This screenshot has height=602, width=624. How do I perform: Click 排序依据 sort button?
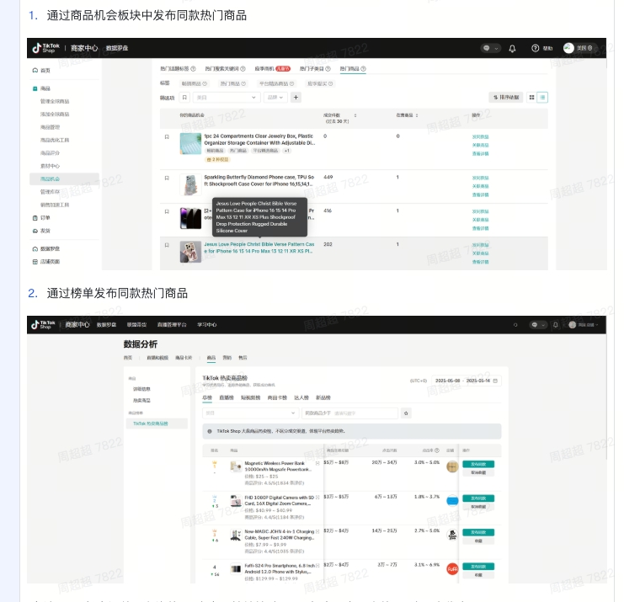[506, 98]
